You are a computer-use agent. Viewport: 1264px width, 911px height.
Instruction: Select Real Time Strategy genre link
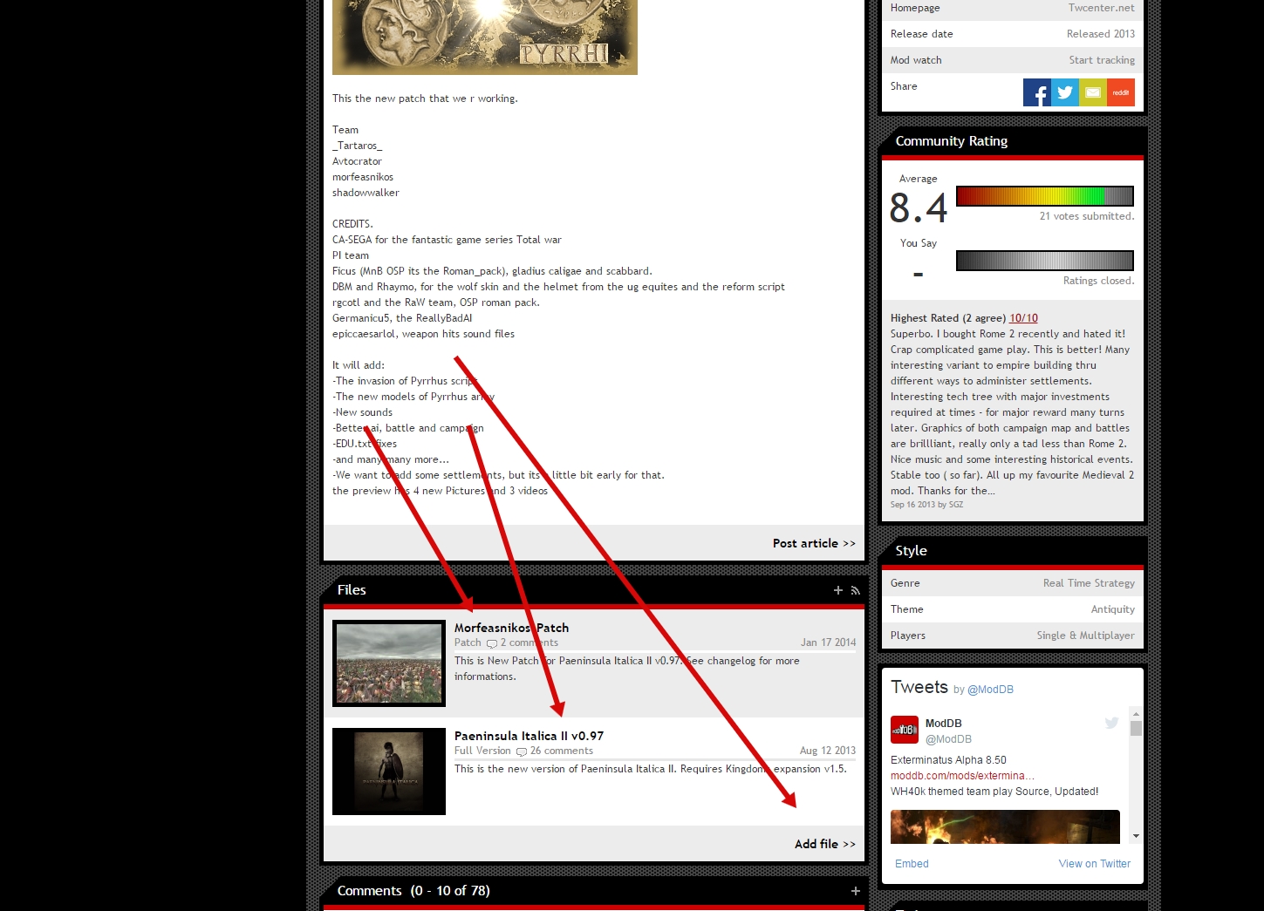point(1089,583)
